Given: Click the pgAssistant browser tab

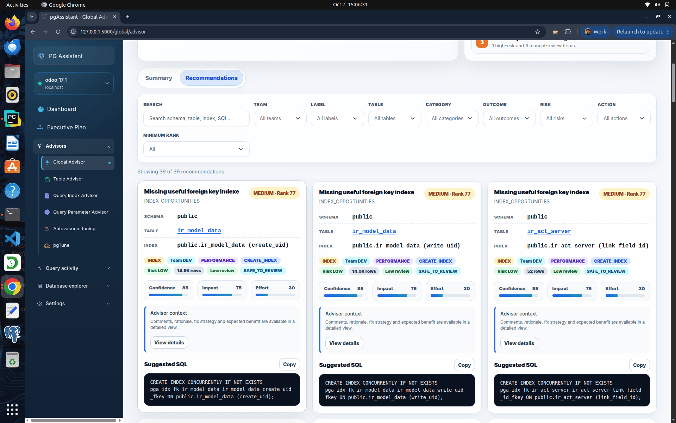Looking at the screenshot, I should click(79, 17).
